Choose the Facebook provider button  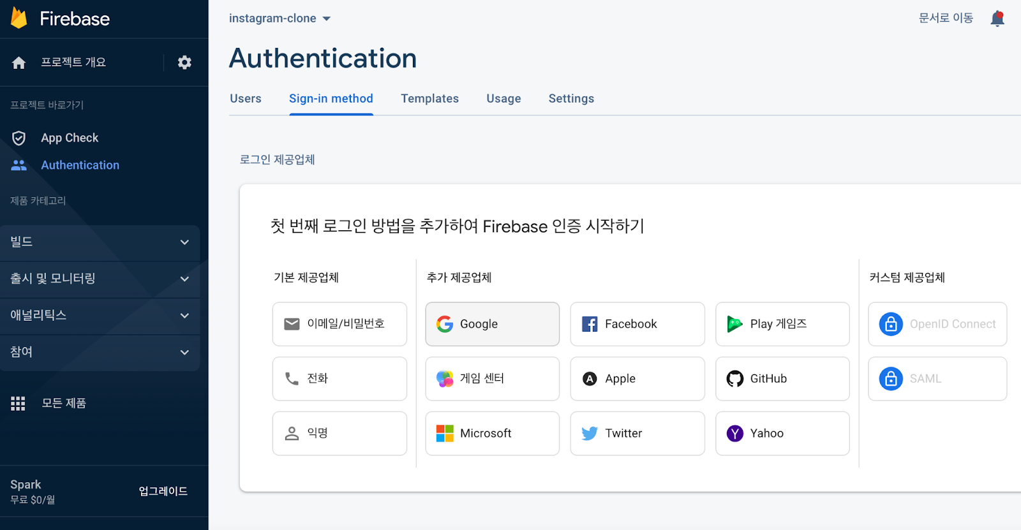(x=637, y=324)
